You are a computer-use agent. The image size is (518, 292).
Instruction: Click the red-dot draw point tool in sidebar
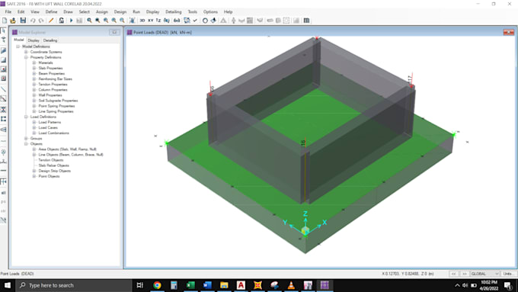(3, 69)
